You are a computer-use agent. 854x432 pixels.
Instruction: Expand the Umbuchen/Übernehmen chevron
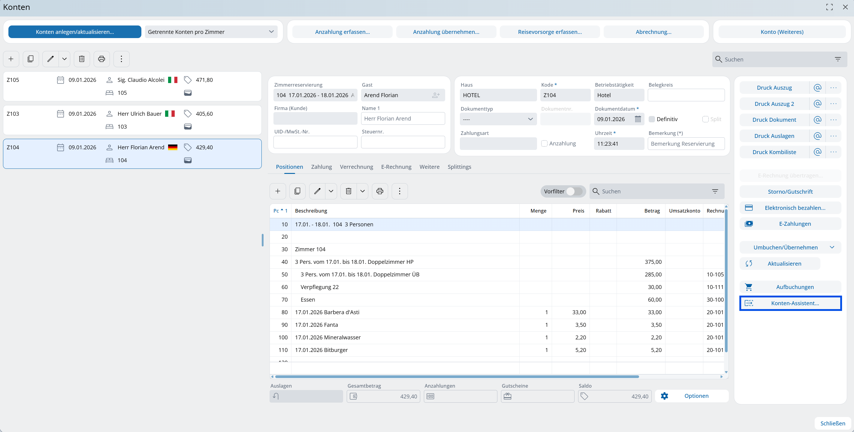[x=832, y=247]
